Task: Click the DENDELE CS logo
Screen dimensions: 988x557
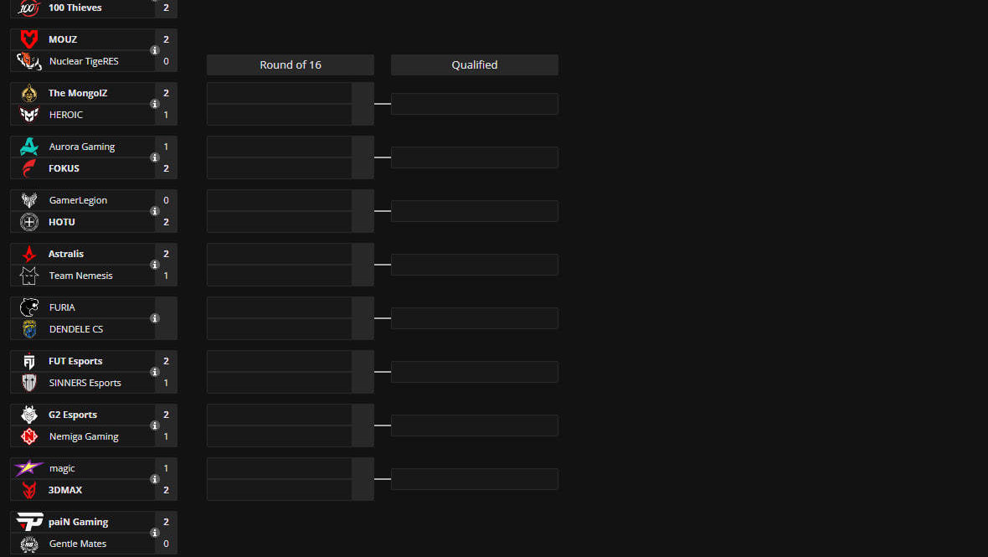Action: coord(29,329)
